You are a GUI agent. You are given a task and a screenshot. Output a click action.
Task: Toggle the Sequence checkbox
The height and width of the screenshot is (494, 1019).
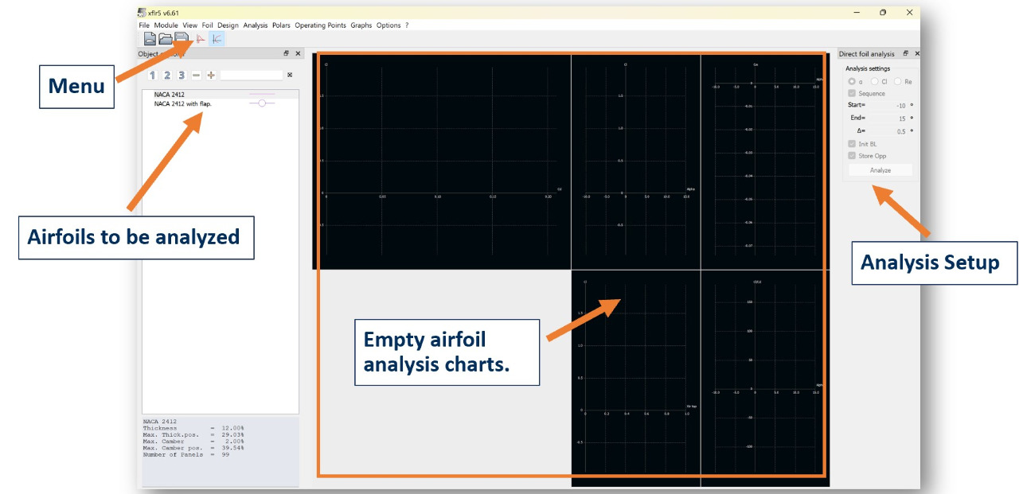coord(852,94)
